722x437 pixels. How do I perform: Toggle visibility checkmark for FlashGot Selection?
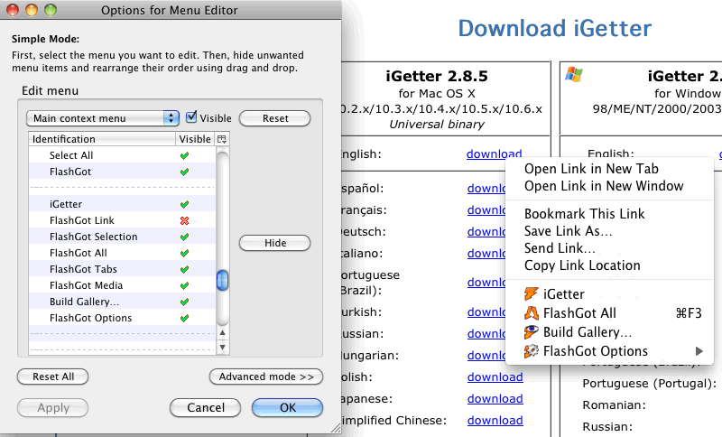pos(185,237)
